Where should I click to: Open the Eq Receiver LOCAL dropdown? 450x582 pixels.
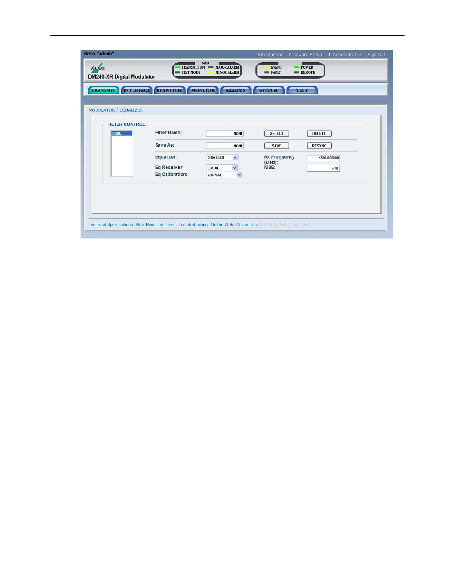point(222,168)
